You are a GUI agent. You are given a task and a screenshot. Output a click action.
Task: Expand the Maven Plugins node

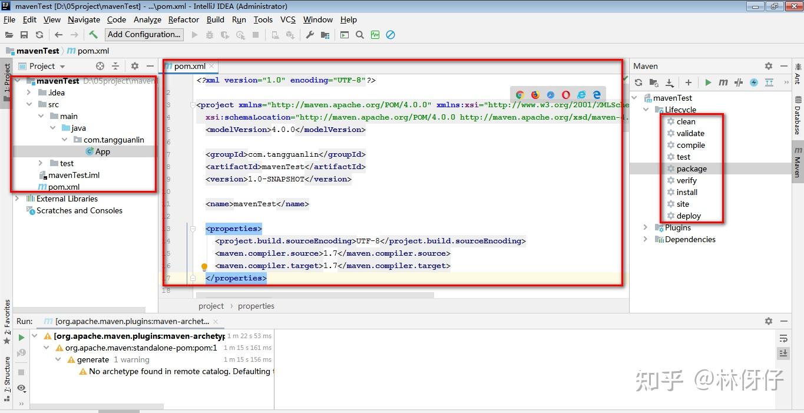(x=646, y=227)
